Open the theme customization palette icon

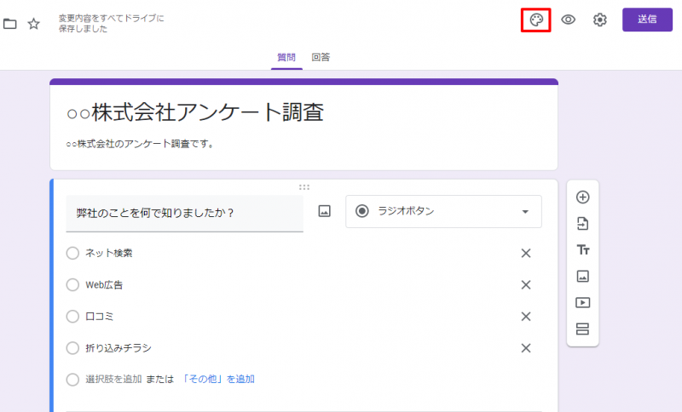point(536,20)
